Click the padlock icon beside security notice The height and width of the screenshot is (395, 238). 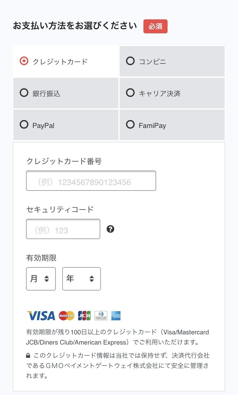tap(28, 356)
